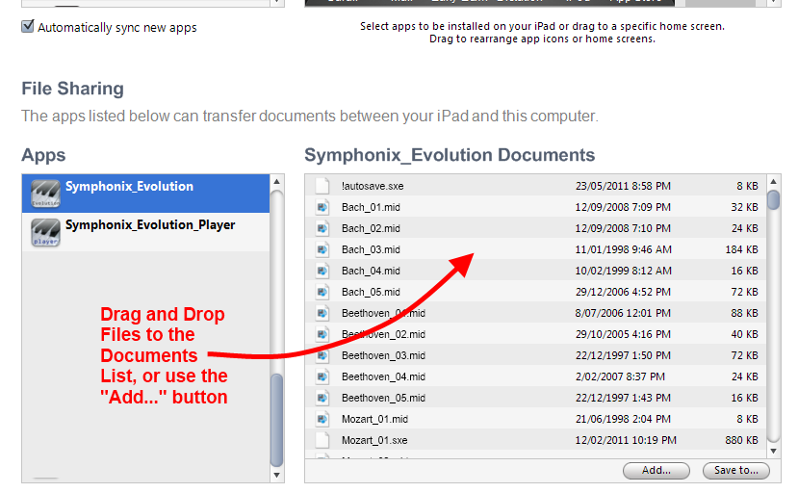The height and width of the screenshot is (493, 798).
Task: Click the Documents list scrollbar thumb
Action: tap(773, 199)
